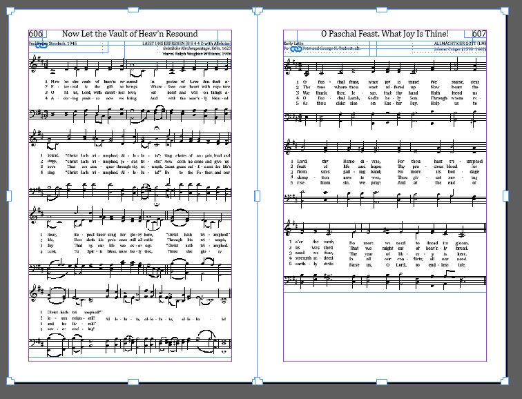Click the top-edge middle handle above page 607
The image size is (522, 399).
click(x=382, y=10)
